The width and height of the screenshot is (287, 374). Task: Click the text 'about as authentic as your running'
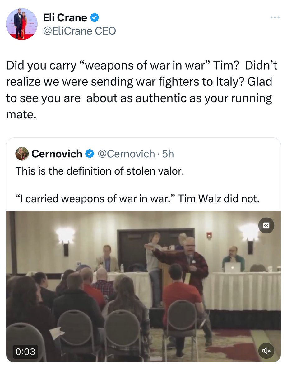(179, 98)
